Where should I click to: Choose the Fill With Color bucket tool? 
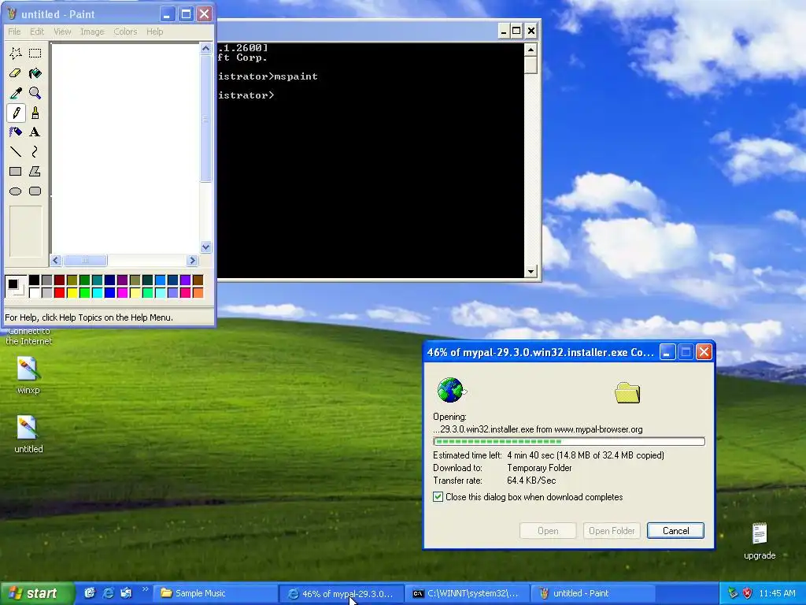(x=35, y=73)
